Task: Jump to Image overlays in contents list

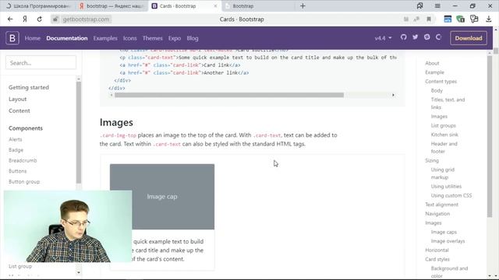Action: [x=448, y=241]
